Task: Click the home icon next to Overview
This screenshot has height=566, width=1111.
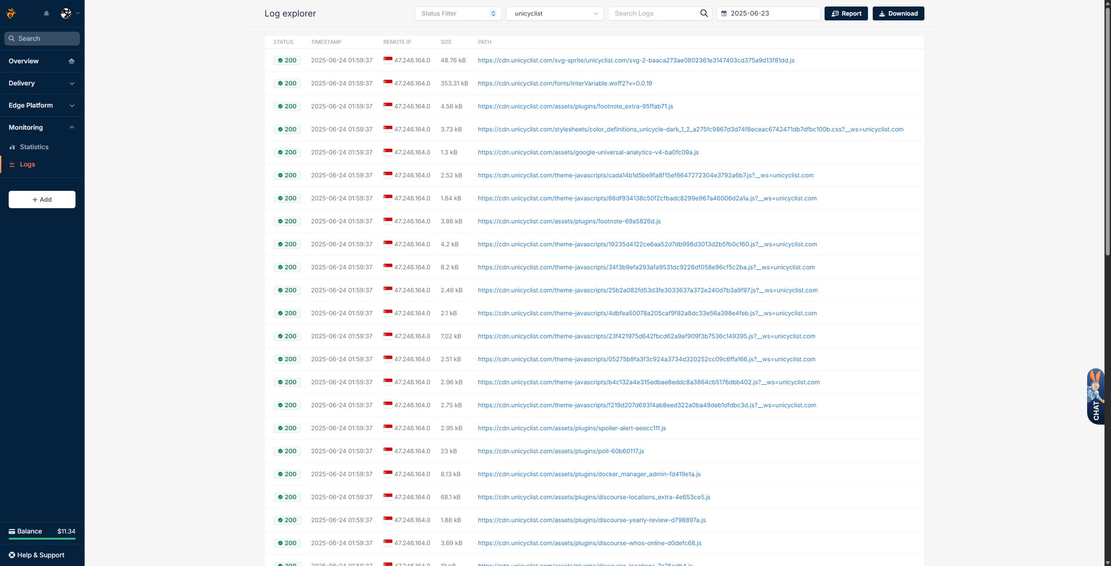Action: [x=72, y=61]
